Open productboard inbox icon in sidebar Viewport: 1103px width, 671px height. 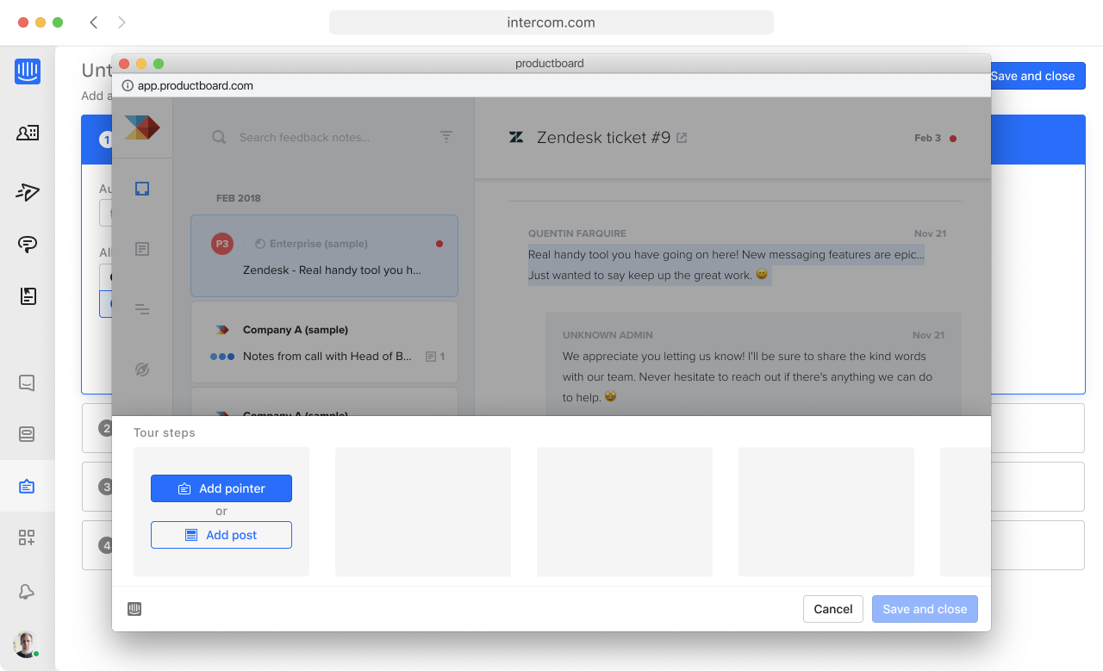(x=142, y=189)
